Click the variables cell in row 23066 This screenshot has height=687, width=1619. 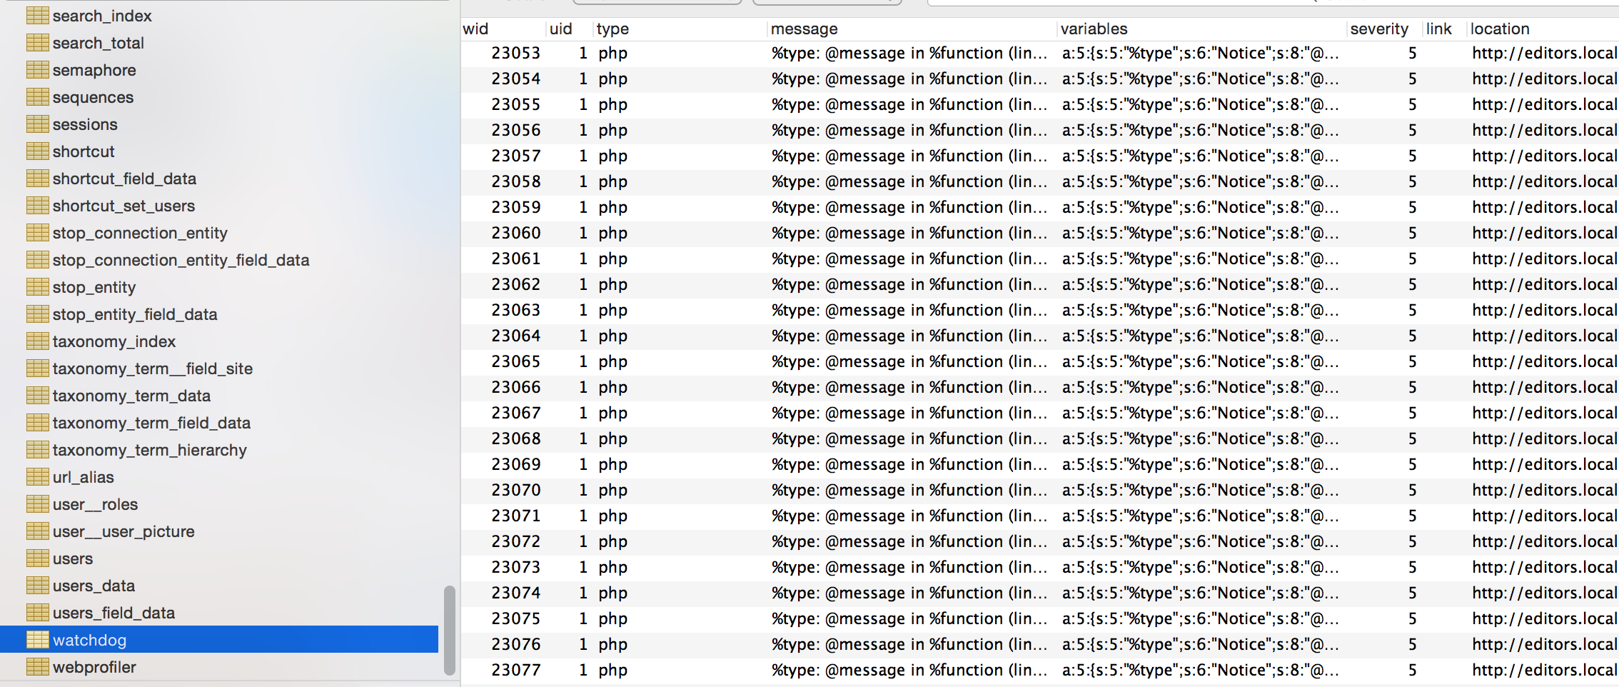tap(1200, 387)
